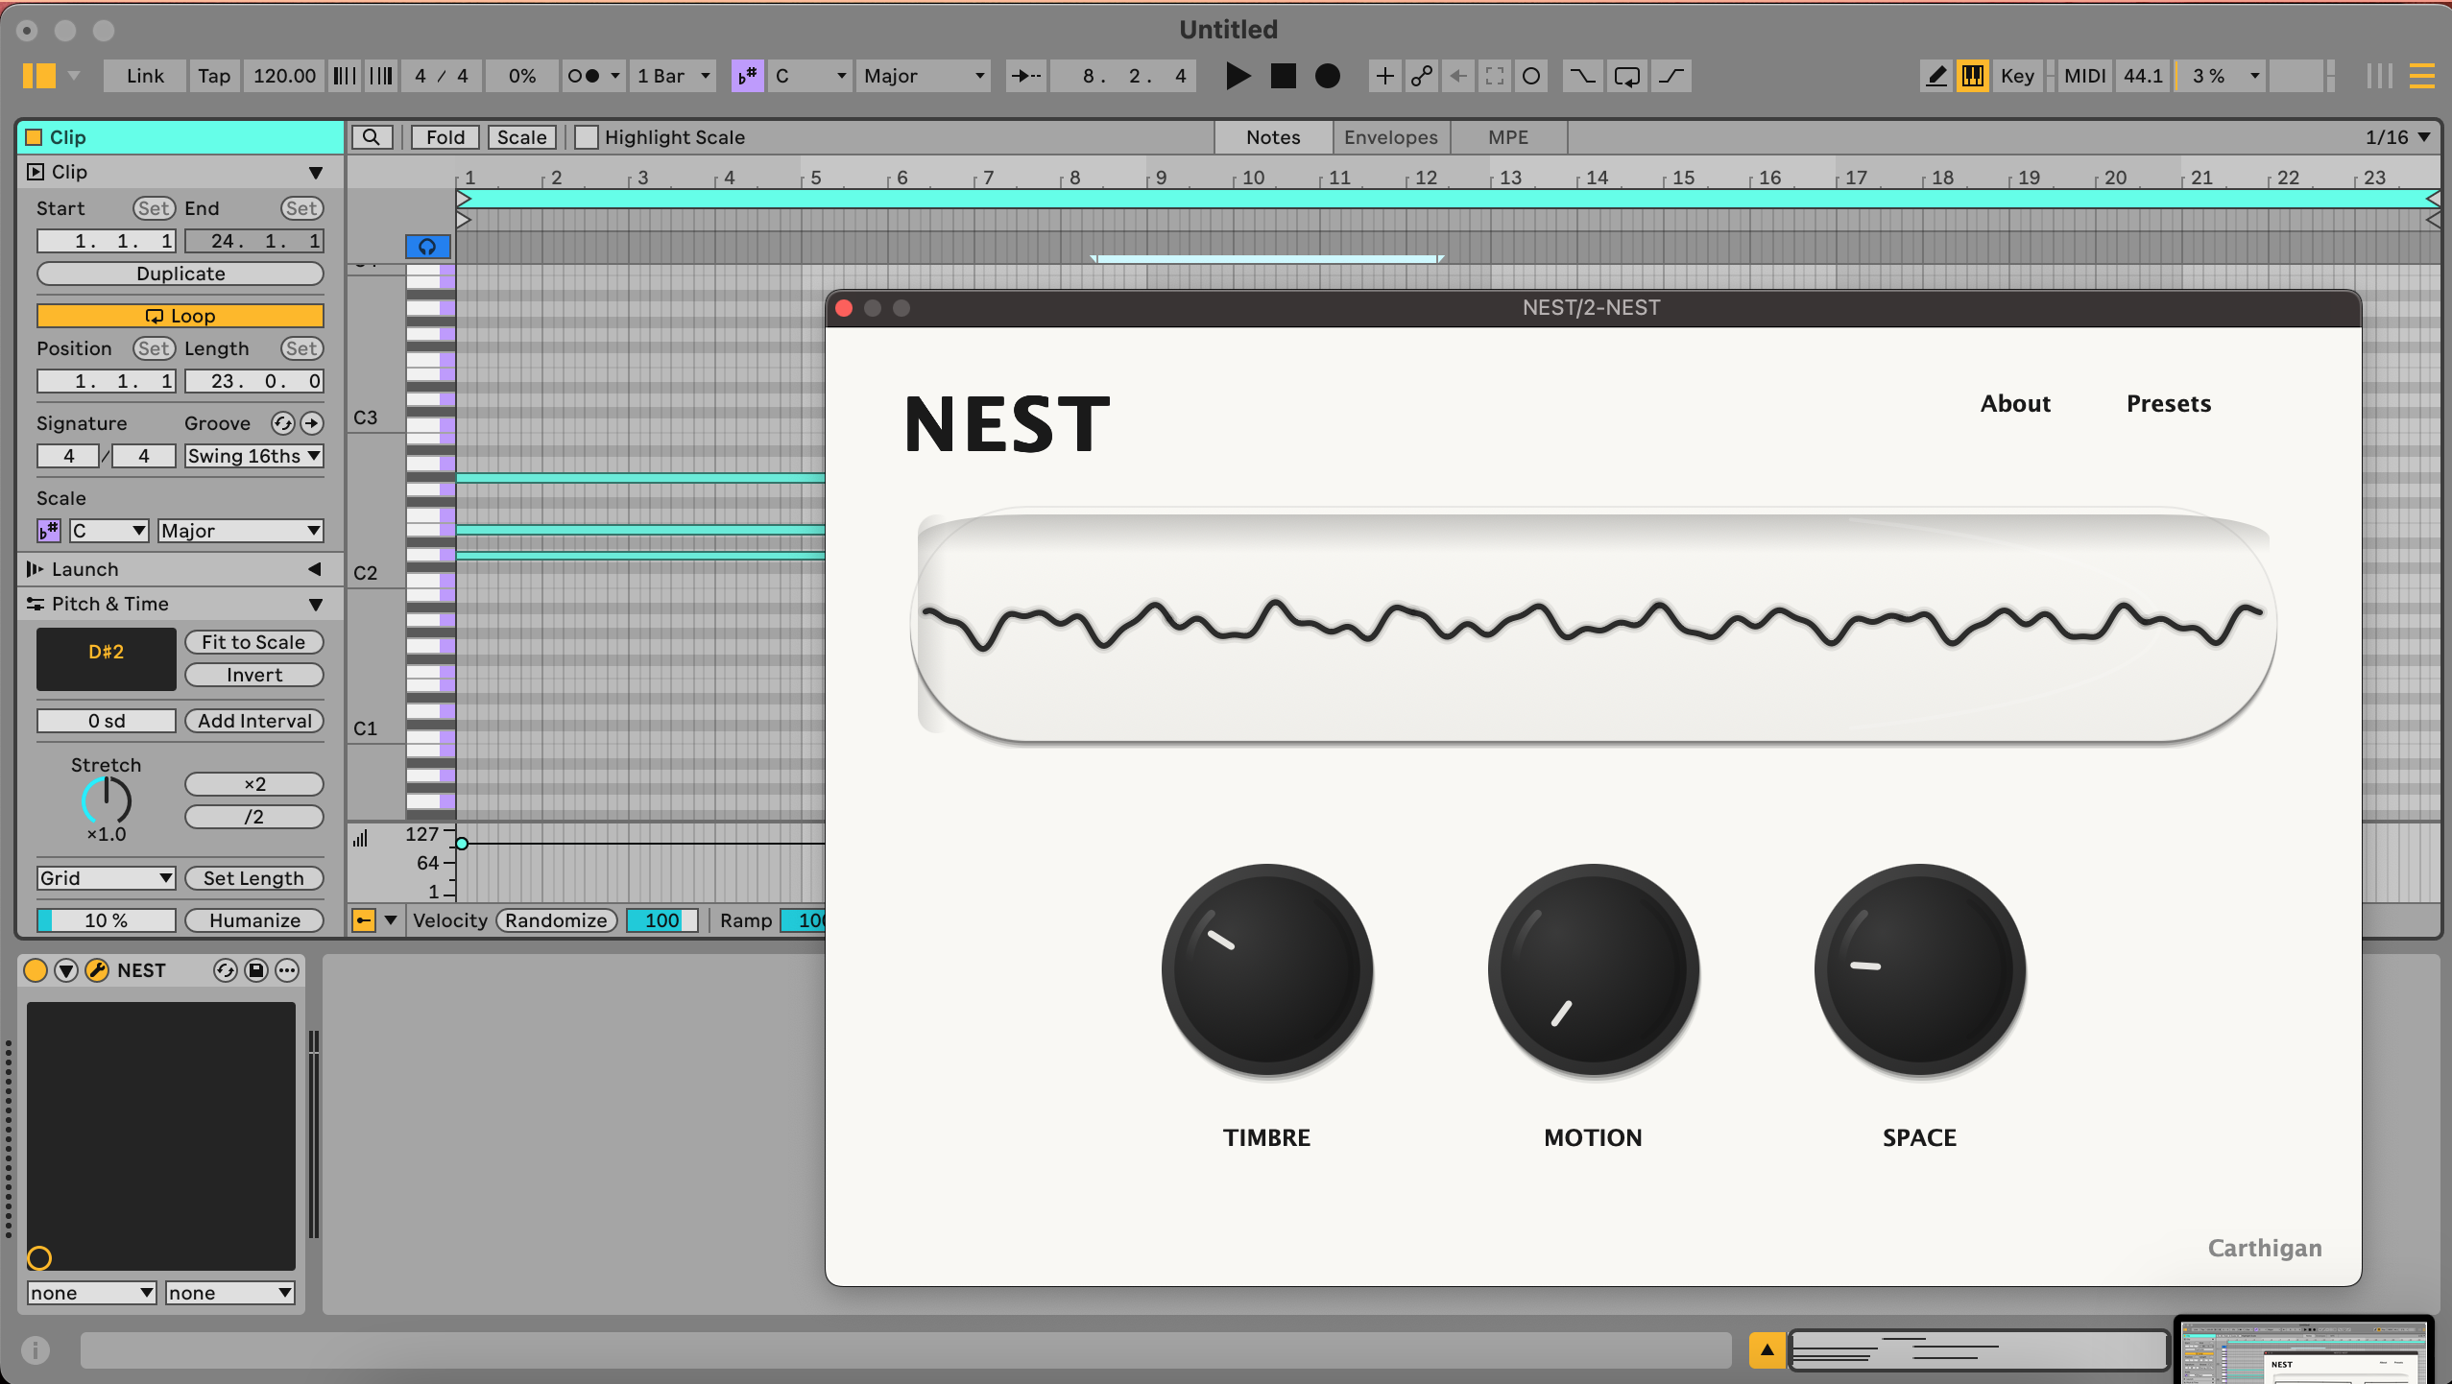Image resolution: width=2452 pixels, height=1384 pixels.
Task: Click the Duplicate button
Action: [x=180, y=274]
